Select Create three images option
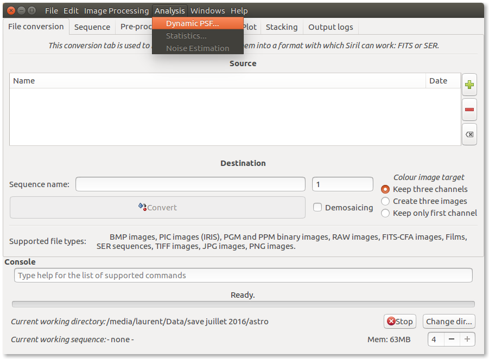This screenshot has height=359, width=489. pos(385,201)
